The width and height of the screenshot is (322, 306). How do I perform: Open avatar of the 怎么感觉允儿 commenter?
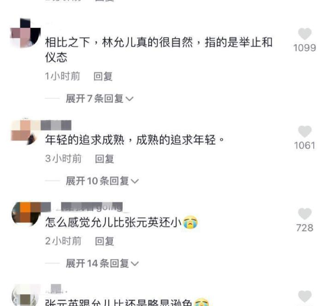click(x=26, y=214)
